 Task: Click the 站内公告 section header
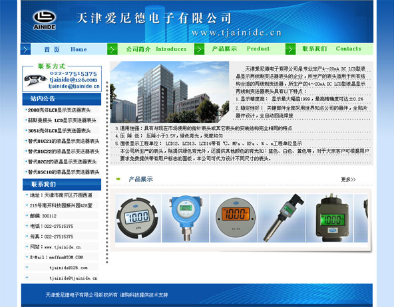[62, 99]
